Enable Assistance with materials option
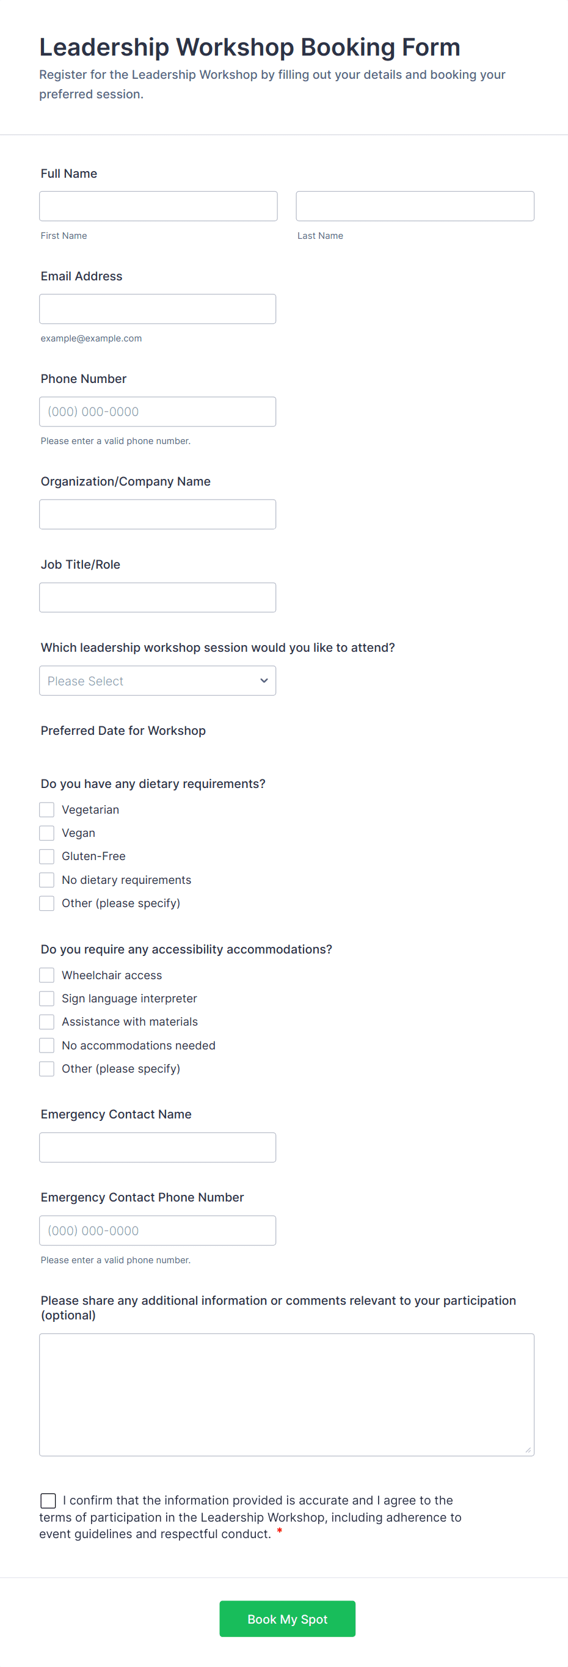Image resolution: width=568 pixels, height=1667 pixels. tap(46, 1022)
